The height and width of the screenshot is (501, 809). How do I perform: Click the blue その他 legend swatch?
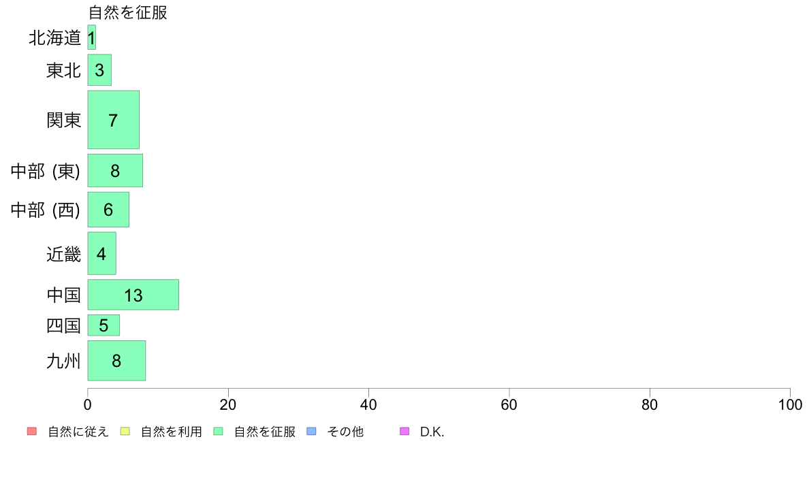(x=311, y=432)
